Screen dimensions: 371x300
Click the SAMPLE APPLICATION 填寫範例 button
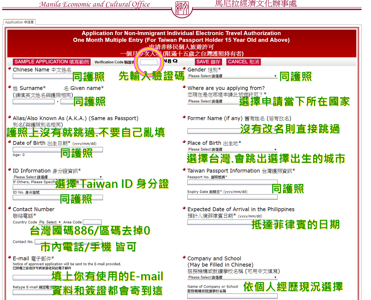click(52, 62)
